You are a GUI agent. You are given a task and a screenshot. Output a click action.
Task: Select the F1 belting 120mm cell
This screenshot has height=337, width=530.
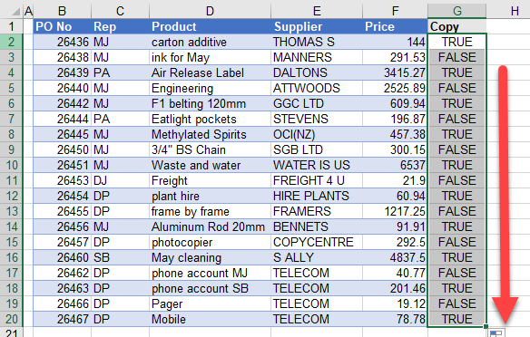(210, 103)
